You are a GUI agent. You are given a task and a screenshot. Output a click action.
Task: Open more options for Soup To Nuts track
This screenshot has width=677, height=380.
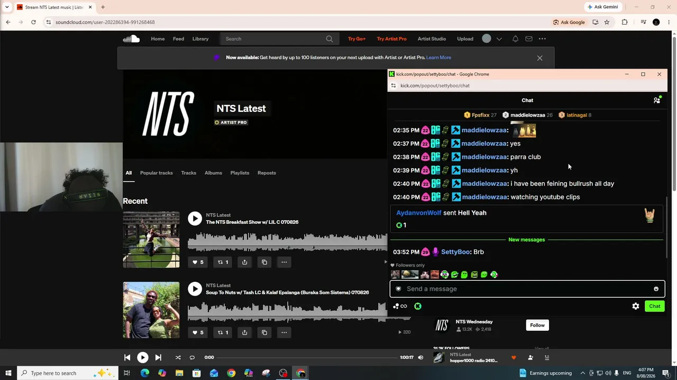(284, 332)
